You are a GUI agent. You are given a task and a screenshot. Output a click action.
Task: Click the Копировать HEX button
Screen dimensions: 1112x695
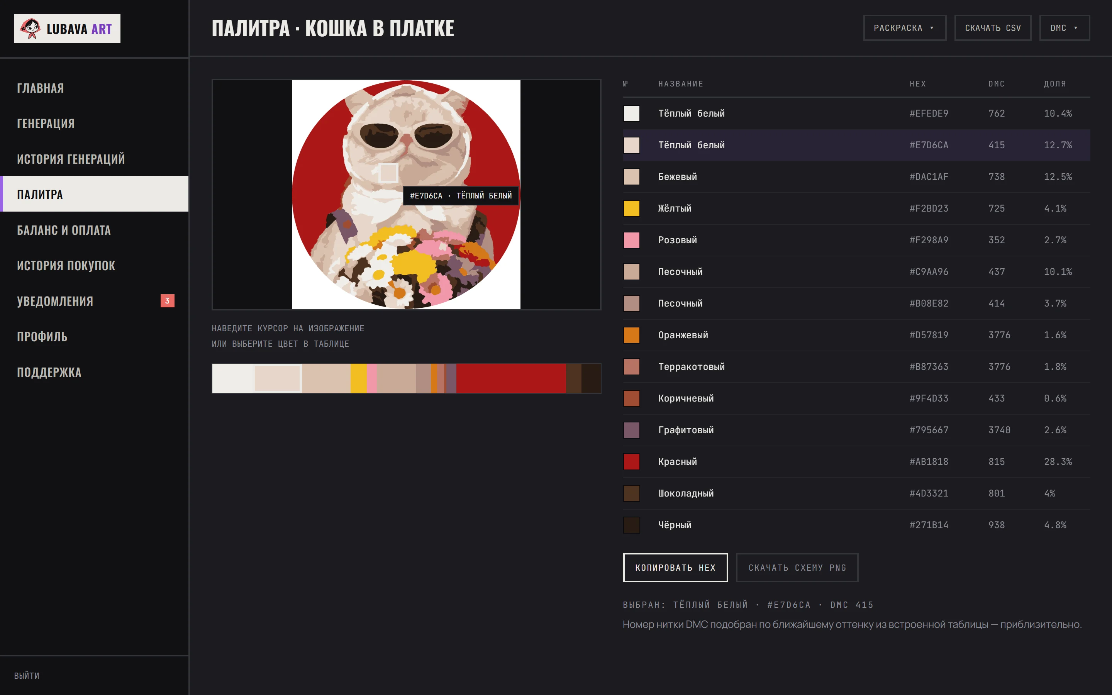pos(675,567)
